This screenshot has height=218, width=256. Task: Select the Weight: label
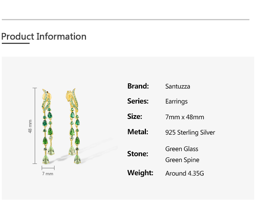140,173
